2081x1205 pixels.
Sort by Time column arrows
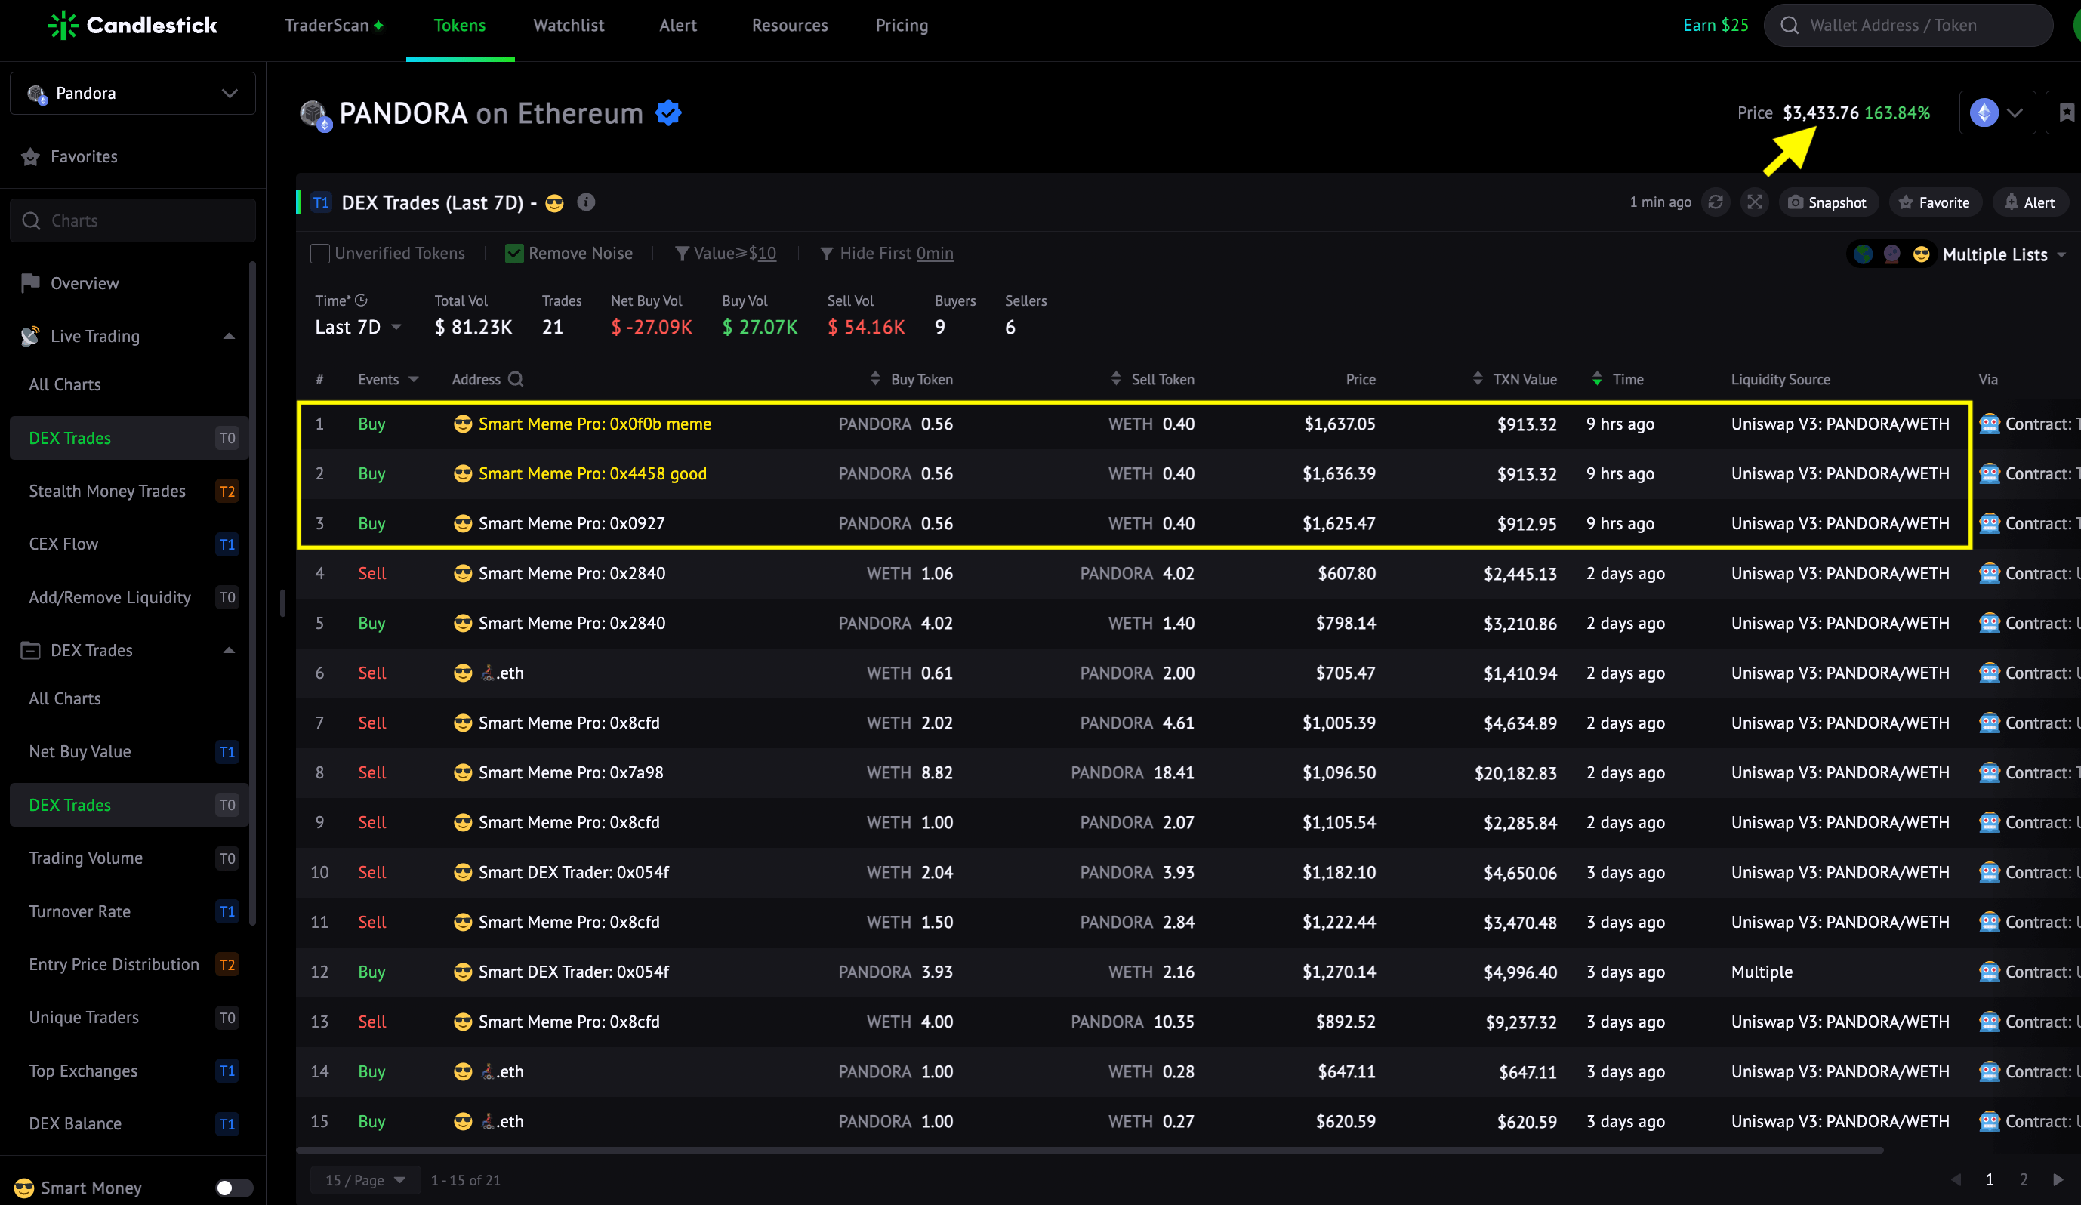[x=1597, y=379]
